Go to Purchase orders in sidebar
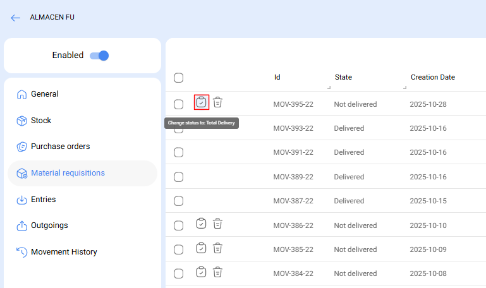 60,147
